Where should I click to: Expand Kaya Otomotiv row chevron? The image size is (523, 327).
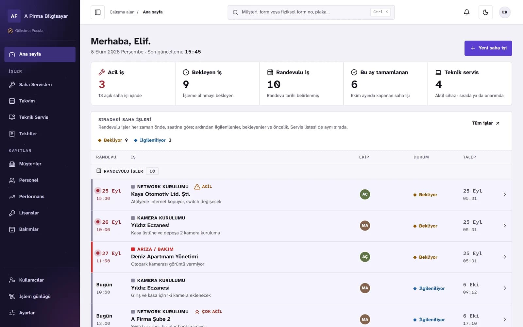(505, 195)
